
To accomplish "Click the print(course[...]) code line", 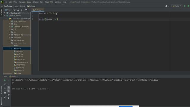I will (48, 19).
